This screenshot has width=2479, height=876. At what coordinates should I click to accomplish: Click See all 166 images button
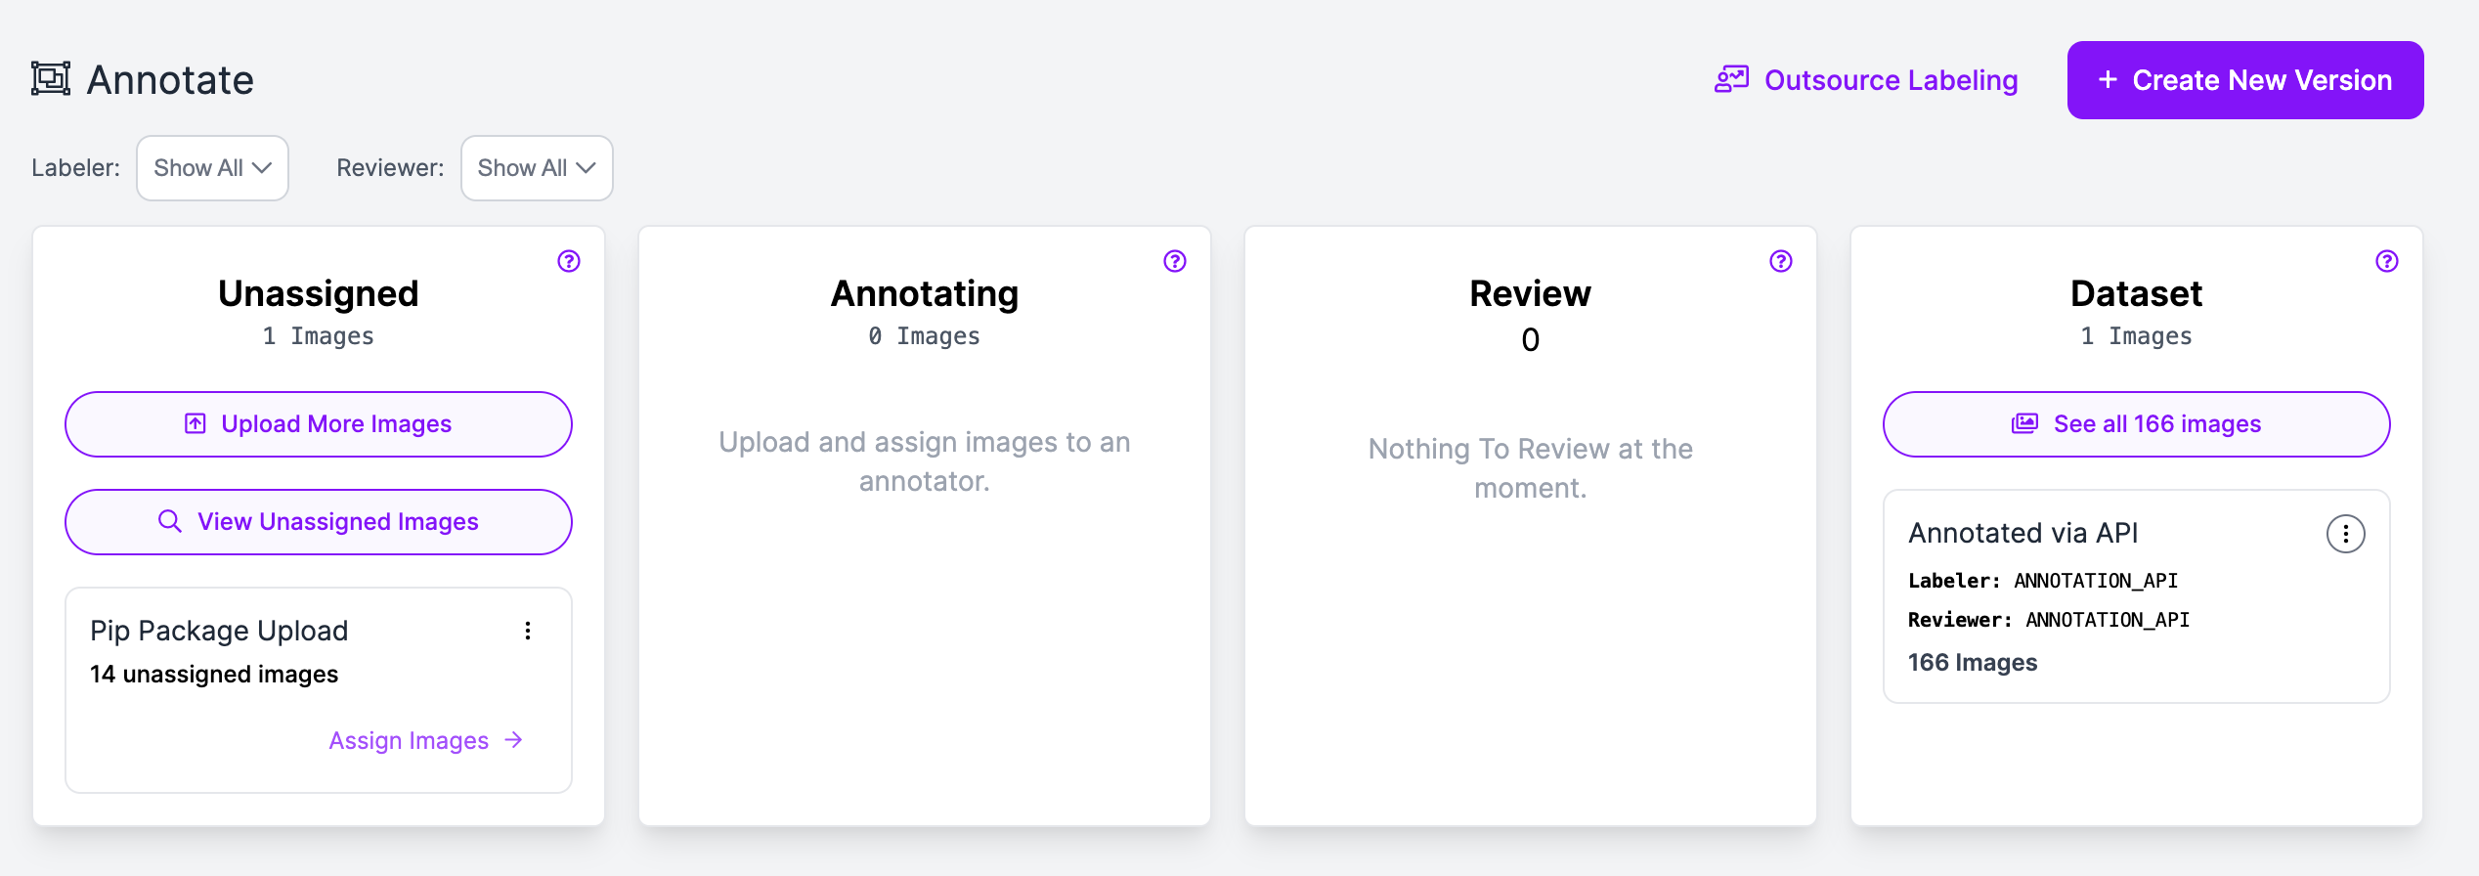2136,424
